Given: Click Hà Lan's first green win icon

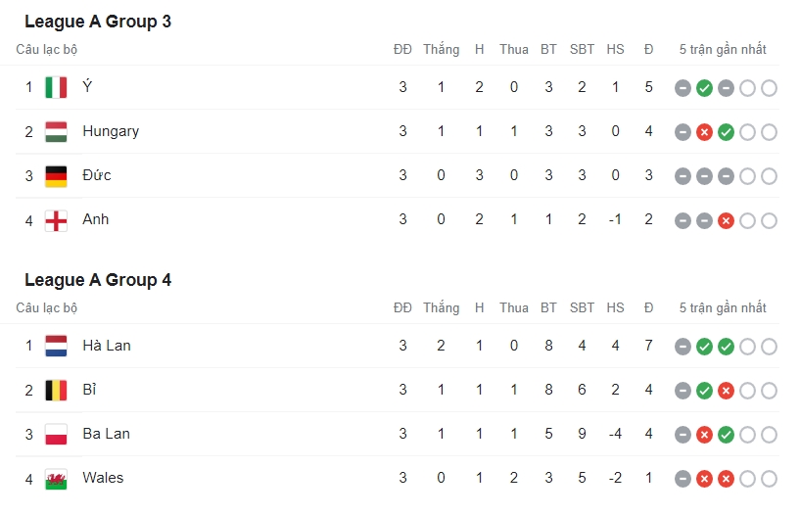Looking at the screenshot, I should (x=705, y=347).
